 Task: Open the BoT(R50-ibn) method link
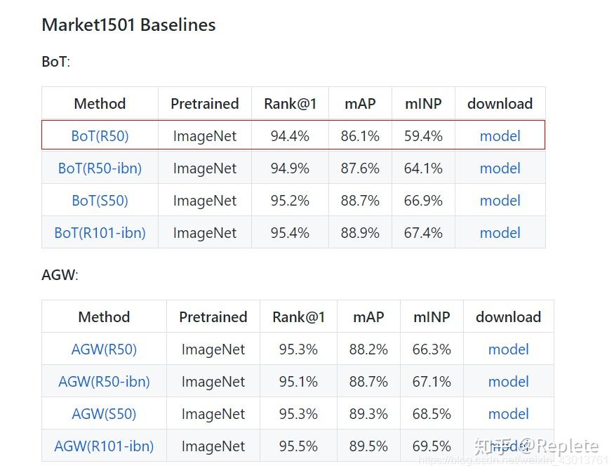[100, 168]
